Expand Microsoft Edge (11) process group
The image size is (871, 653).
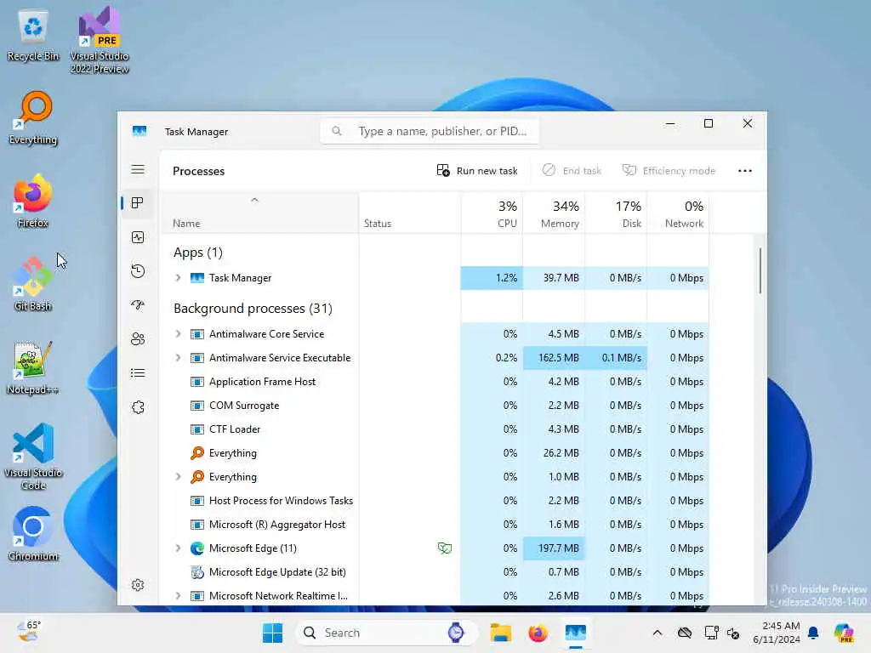click(x=178, y=548)
